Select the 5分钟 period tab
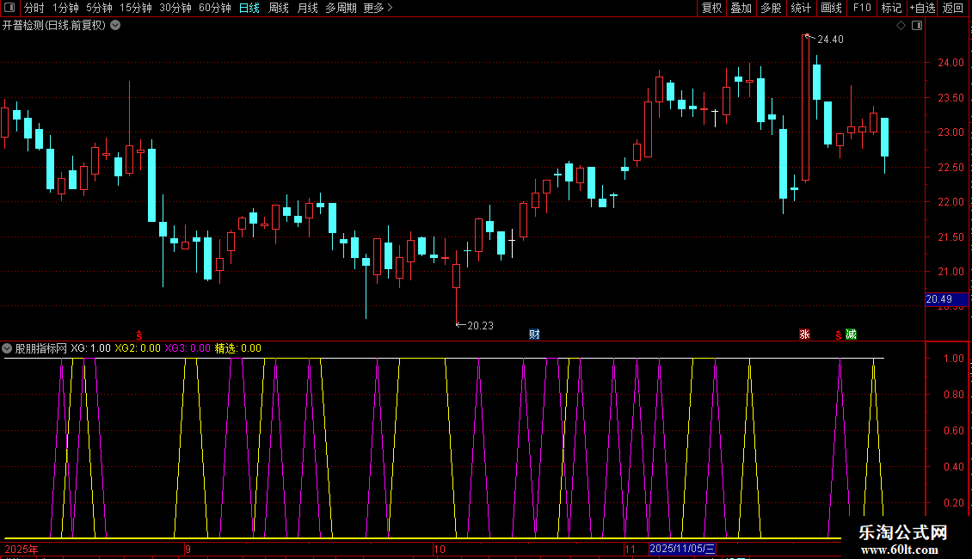This screenshot has height=559, width=972. [99, 8]
